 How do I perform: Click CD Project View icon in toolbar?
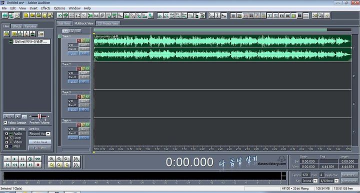17,15
